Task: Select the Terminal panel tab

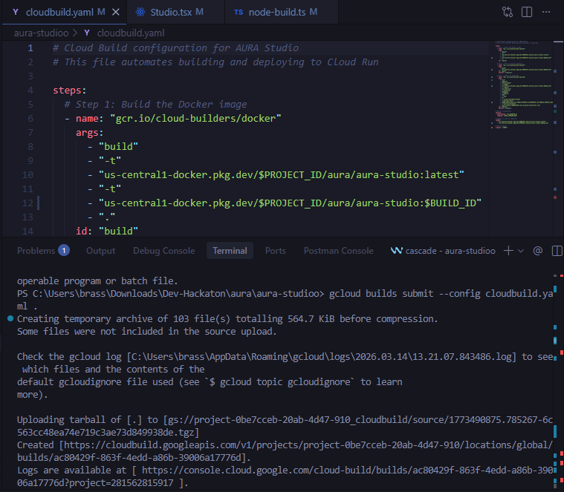Action: click(230, 251)
